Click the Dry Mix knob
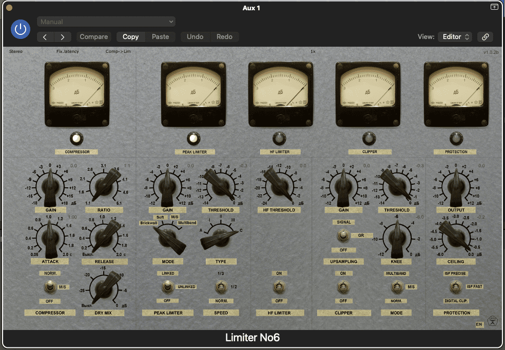The image size is (505, 350). [104, 288]
